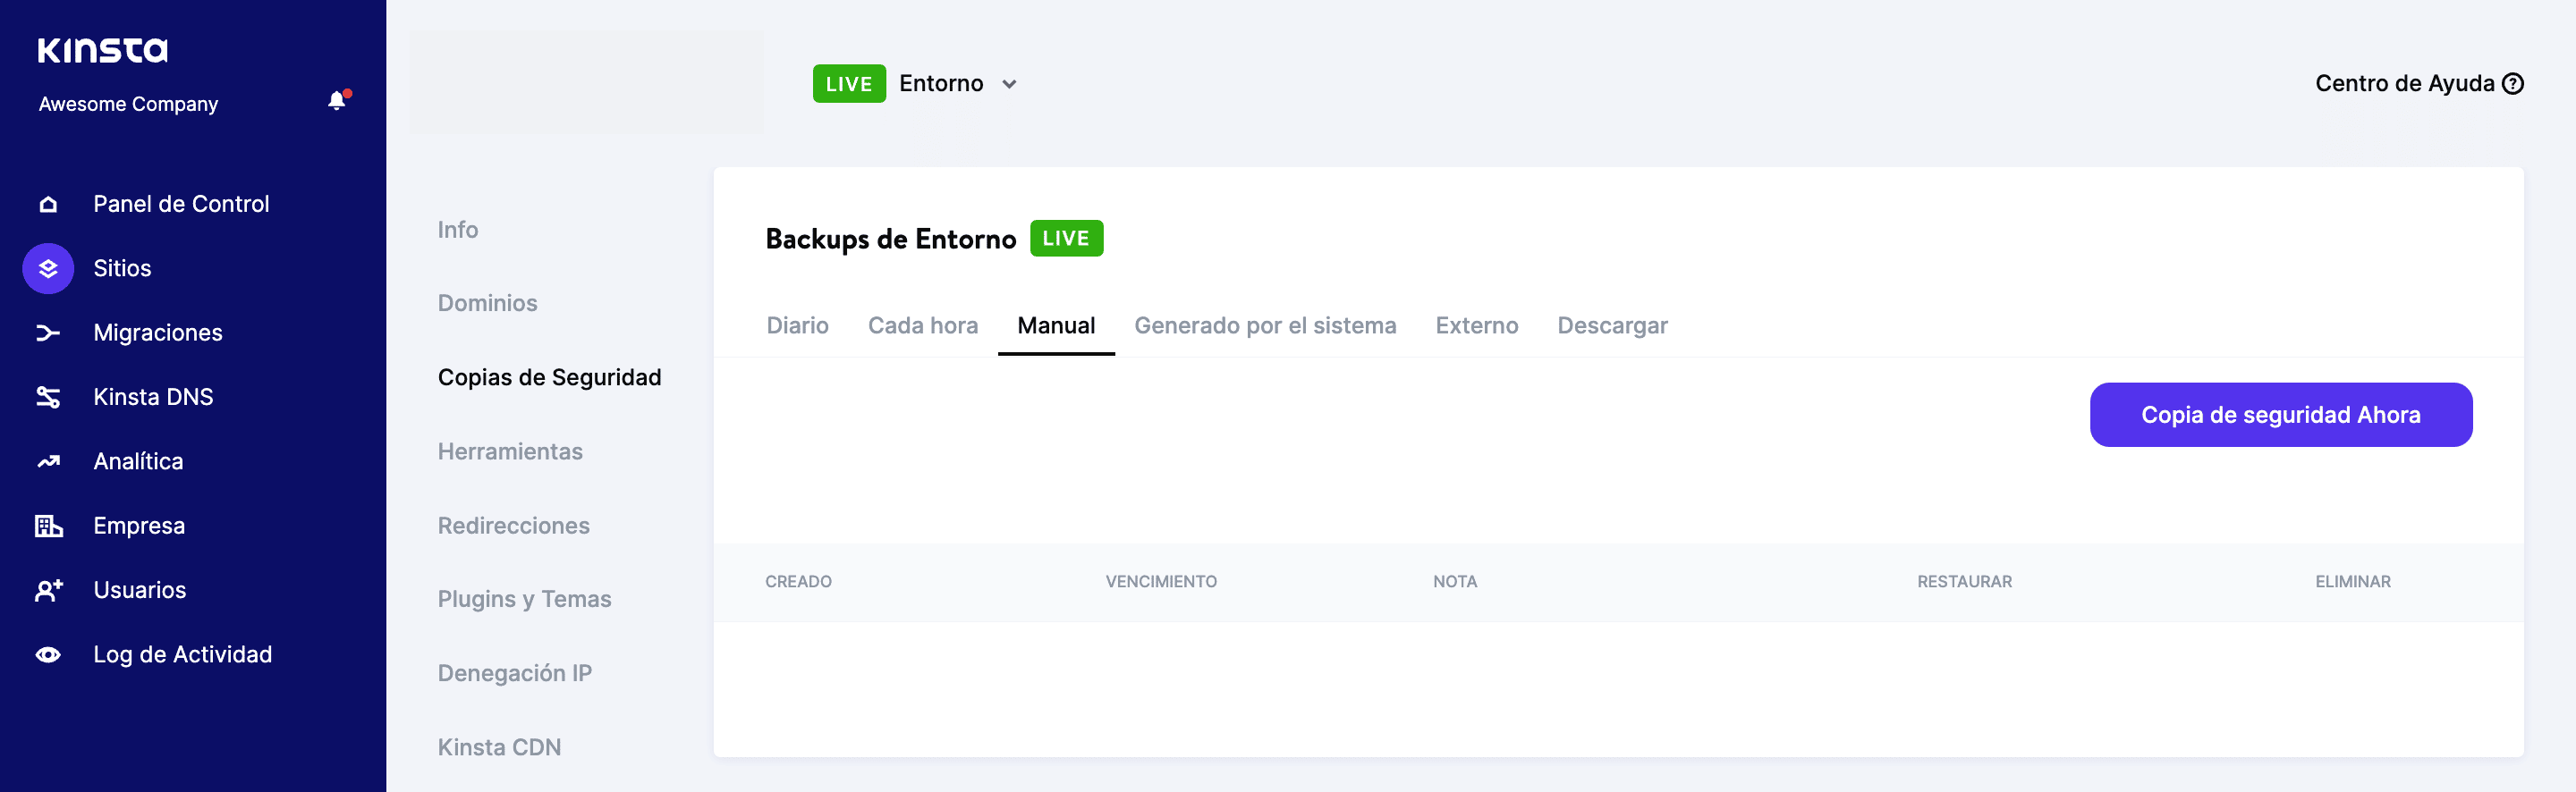Image resolution: width=2576 pixels, height=792 pixels.
Task: Click the Migraciones arrow icon
Action: (48, 333)
